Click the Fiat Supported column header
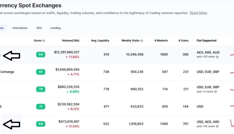Screen dimensions: 234x134 tap(207, 41)
